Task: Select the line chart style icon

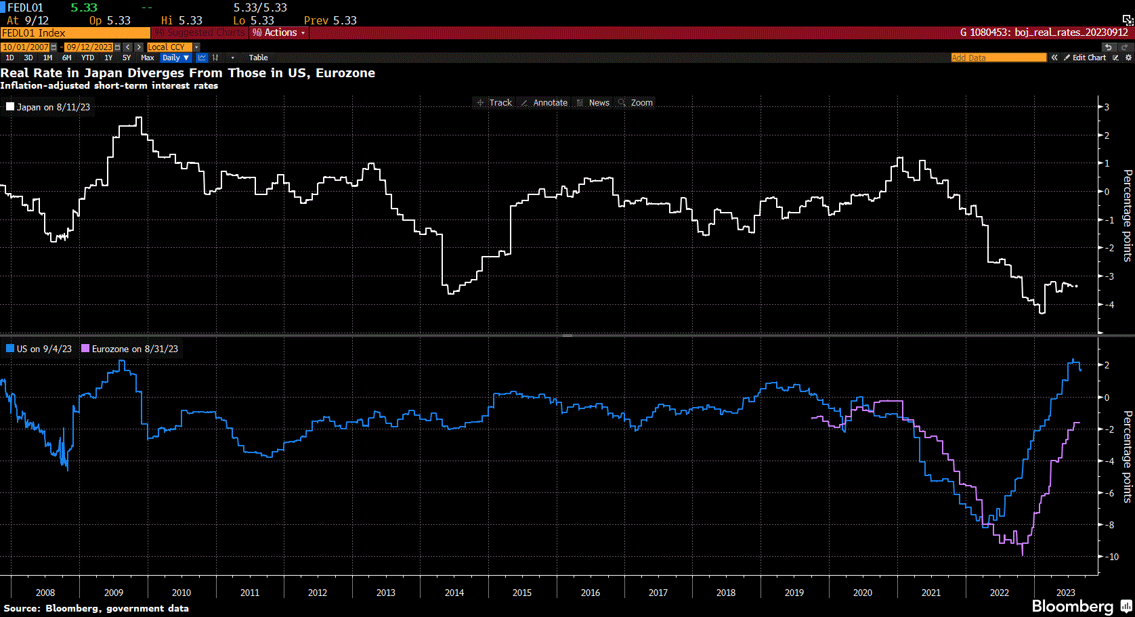Action: pos(202,58)
